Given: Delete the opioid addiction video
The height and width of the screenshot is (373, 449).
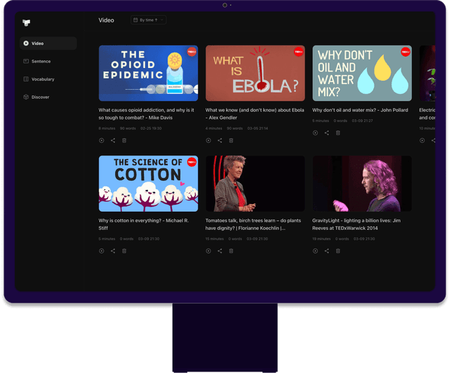Looking at the screenshot, I should tap(124, 141).
